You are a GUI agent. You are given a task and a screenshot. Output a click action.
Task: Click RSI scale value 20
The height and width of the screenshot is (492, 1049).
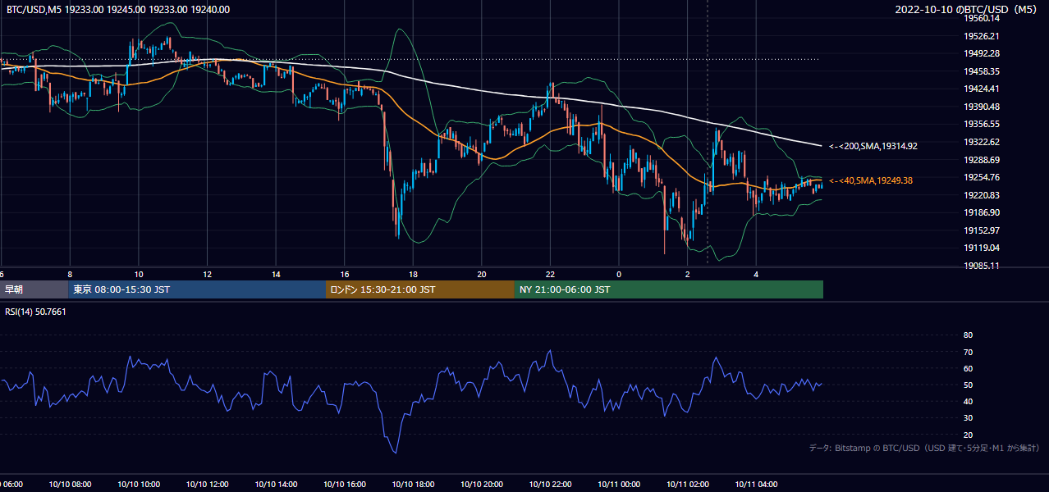tap(968, 435)
